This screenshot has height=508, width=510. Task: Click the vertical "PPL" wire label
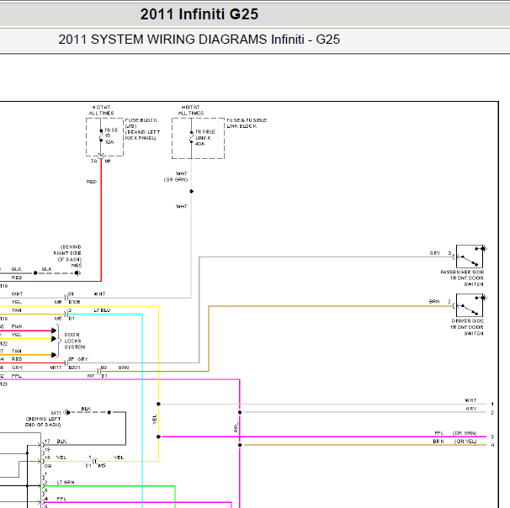pyautogui.click(x=236, y=427)
